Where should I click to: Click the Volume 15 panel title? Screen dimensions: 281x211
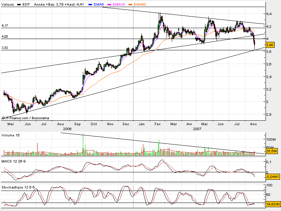[x=11, y=135]
